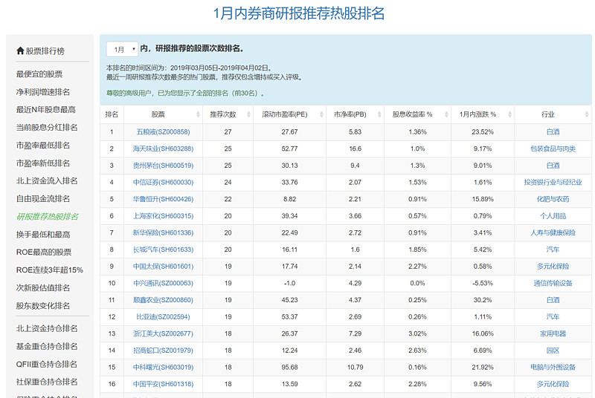Click the 股票排行榜 sidebar heading
The image size is (595, 398).
pyautogui.click(x=45, y=50)
